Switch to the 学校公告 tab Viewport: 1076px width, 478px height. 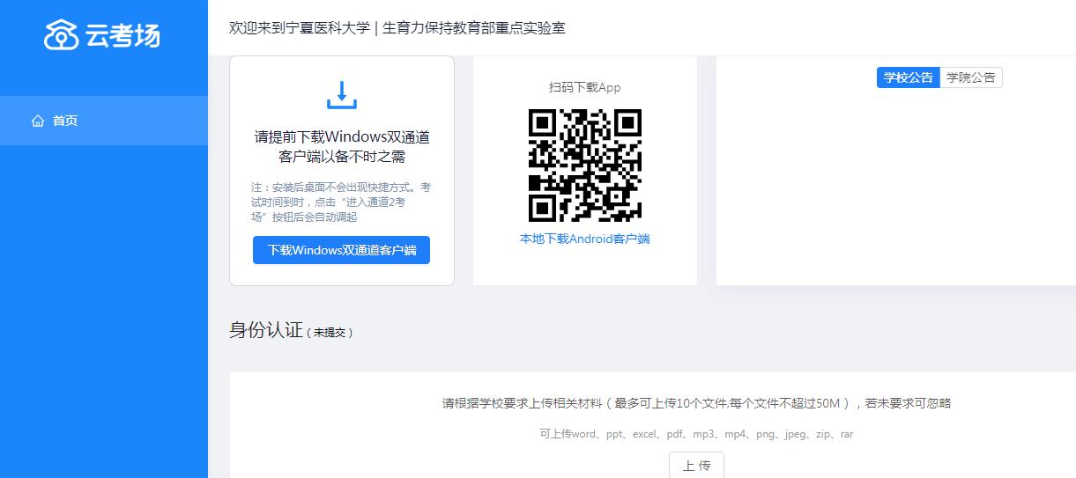click(908, 77)
